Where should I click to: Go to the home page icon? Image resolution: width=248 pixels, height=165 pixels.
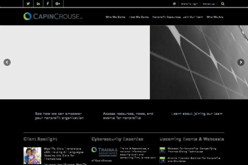pyautogui.click(x=174, y=4)
